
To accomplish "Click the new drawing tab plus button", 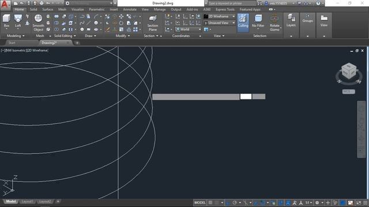I will [77, 43].
